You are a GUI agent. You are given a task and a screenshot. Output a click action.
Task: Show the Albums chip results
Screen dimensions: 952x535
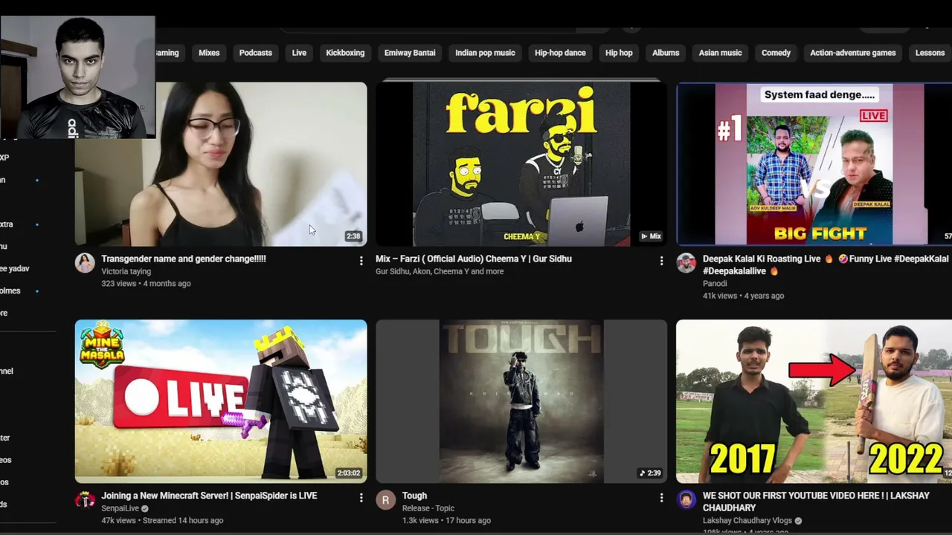pyautogui.click(x=666, y=53)
